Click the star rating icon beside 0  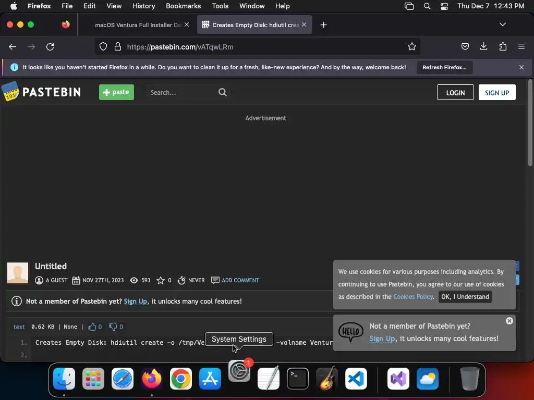161,280
